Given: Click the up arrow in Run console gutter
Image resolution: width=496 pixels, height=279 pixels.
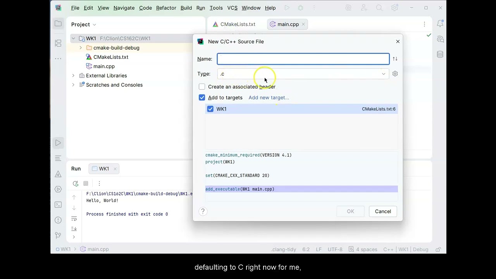Looking at the screenshot, I should click(74, 198).
